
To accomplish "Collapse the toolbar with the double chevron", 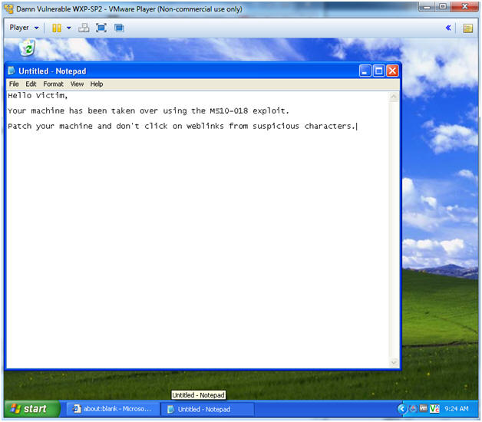I will click(448, 28).
